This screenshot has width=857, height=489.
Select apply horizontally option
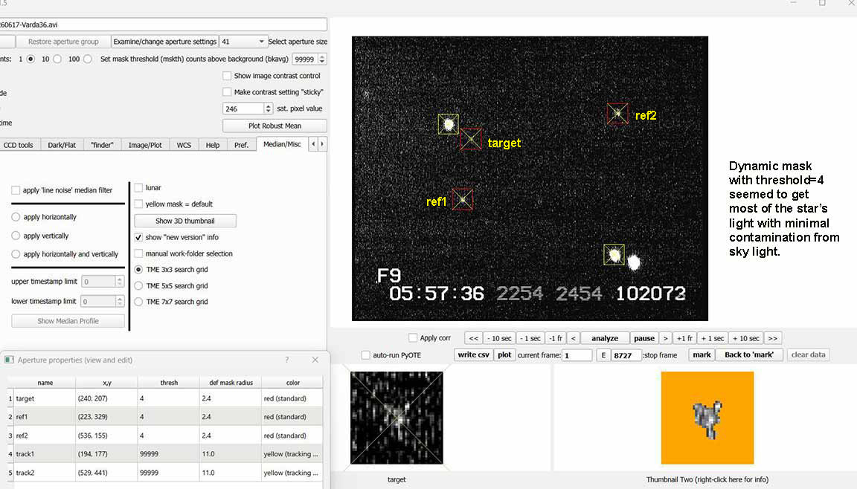tap(16, 217)
